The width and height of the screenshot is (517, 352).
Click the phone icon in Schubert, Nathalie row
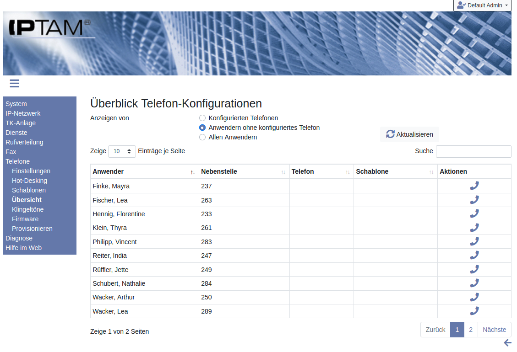(x=474, y=283)
